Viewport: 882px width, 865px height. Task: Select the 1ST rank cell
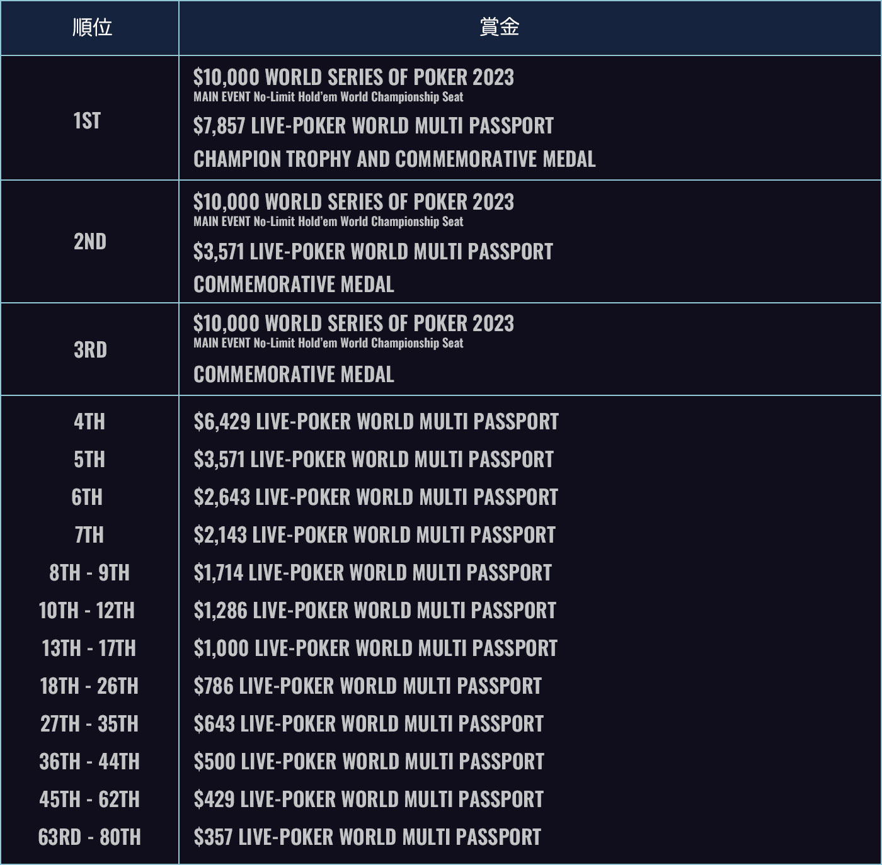point(87,120)
